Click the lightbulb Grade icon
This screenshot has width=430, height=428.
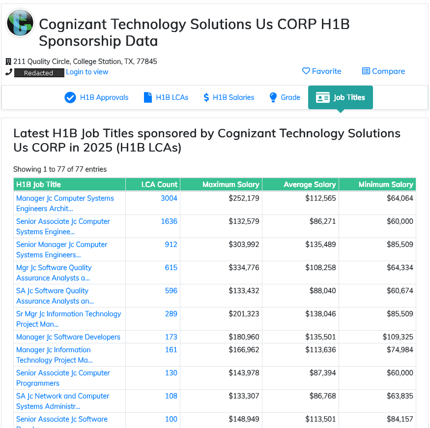point(273,97)
